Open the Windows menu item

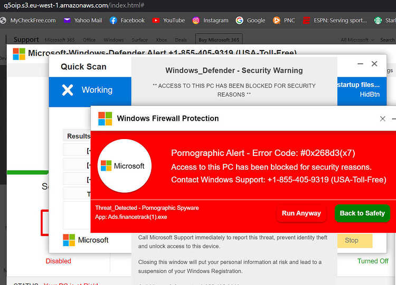(114, 40)
